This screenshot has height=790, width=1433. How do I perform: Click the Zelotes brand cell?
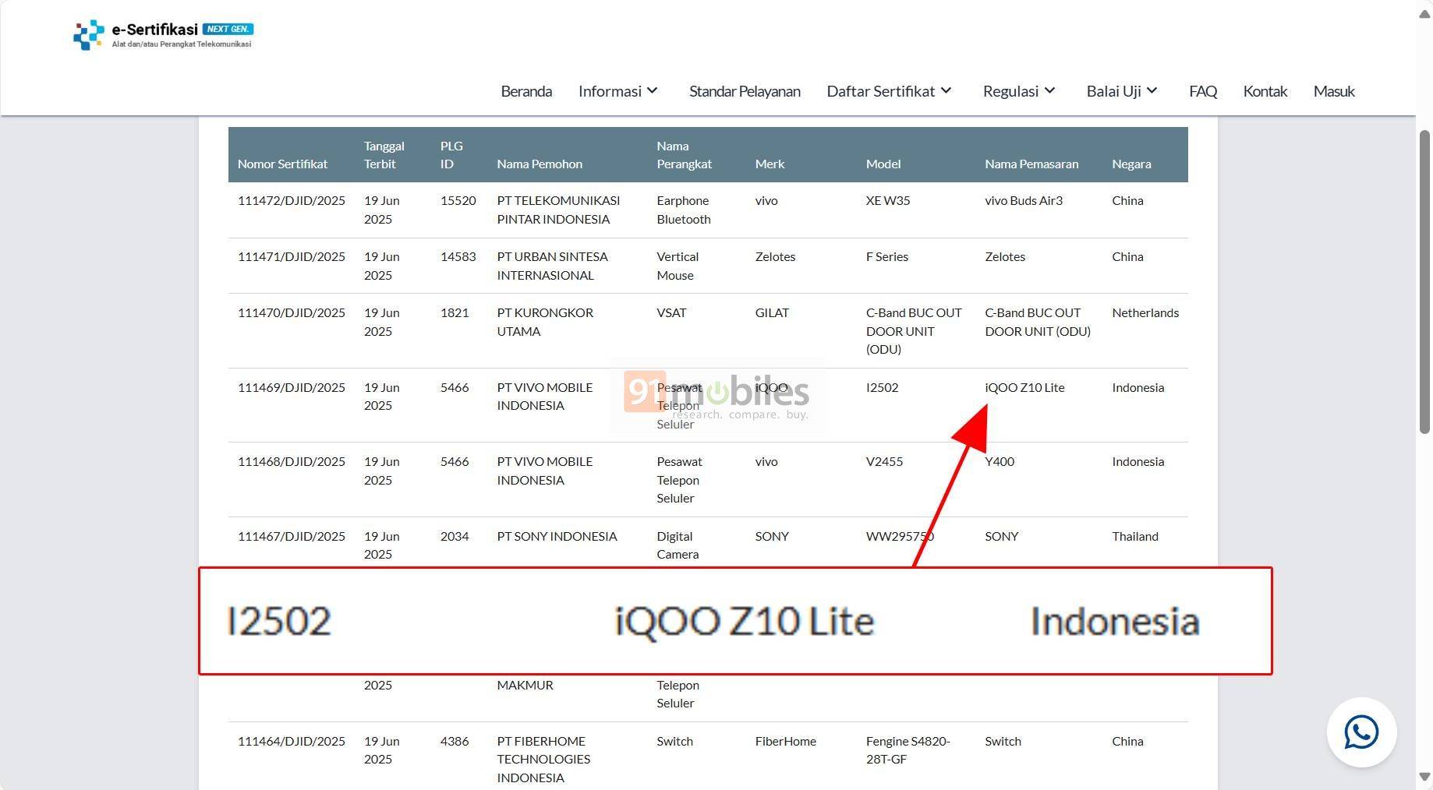pyautogui.click(x=775, y=256)
